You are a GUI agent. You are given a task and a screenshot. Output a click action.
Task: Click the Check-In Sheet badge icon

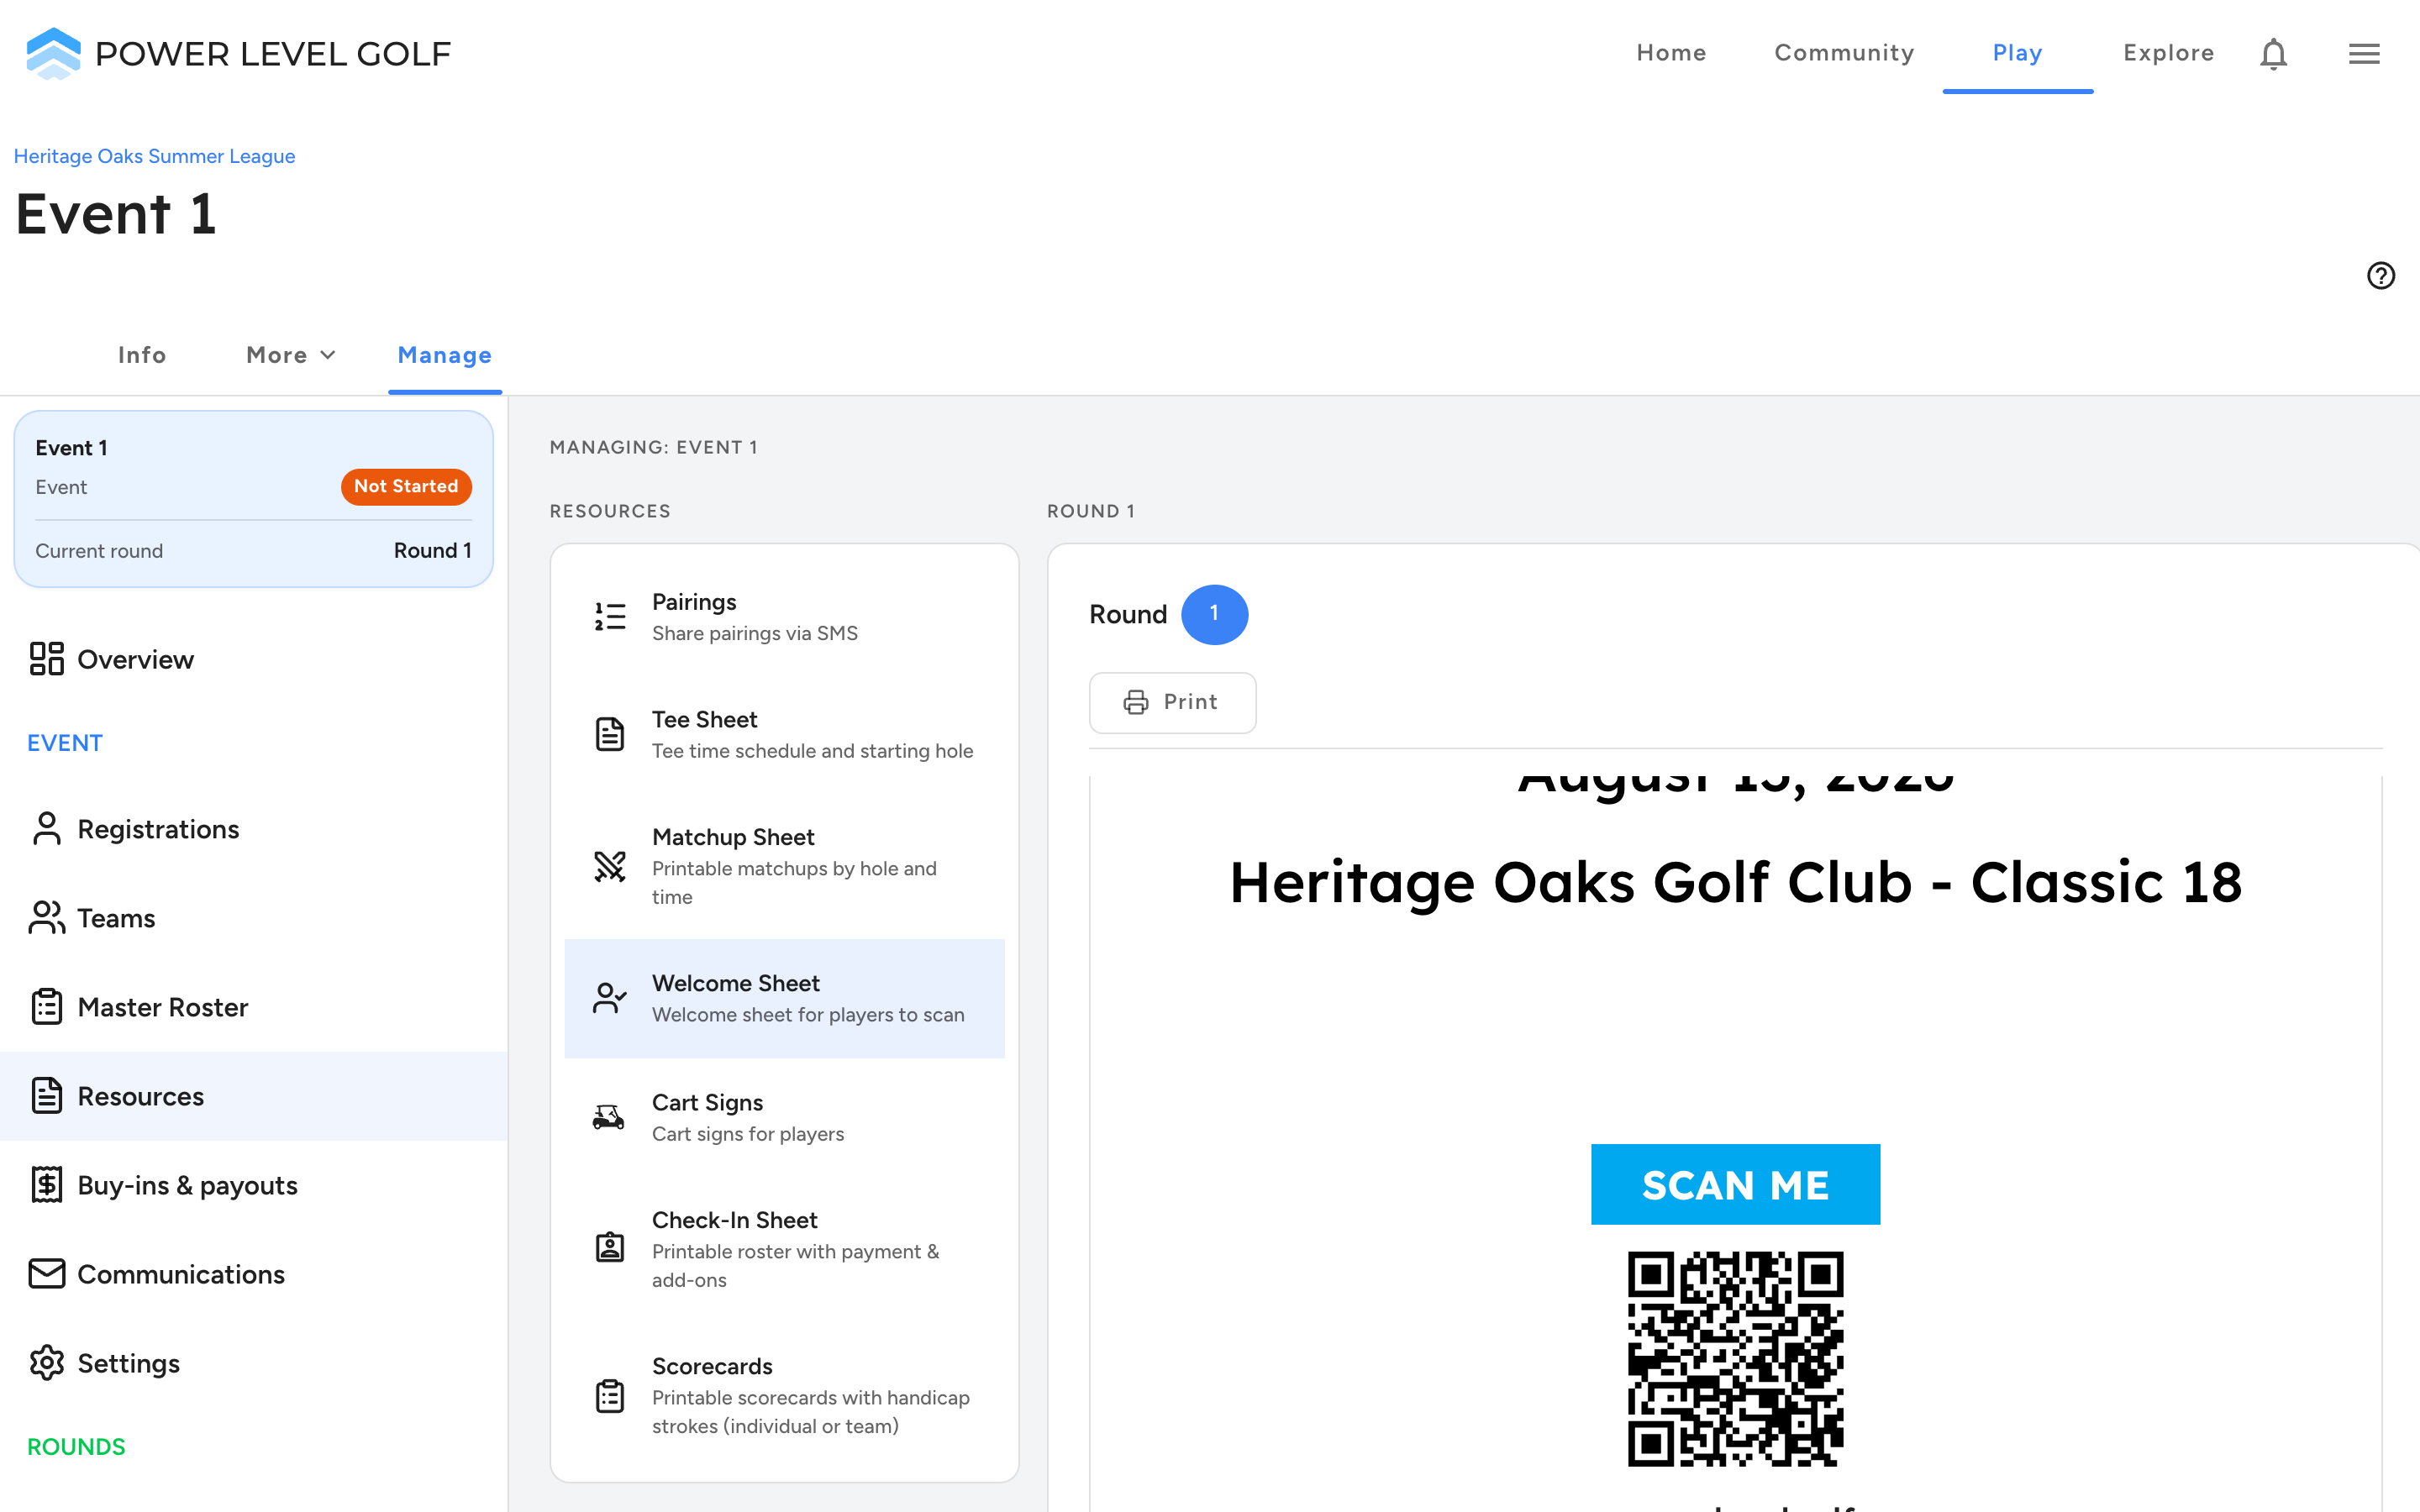pos(610,1247)
